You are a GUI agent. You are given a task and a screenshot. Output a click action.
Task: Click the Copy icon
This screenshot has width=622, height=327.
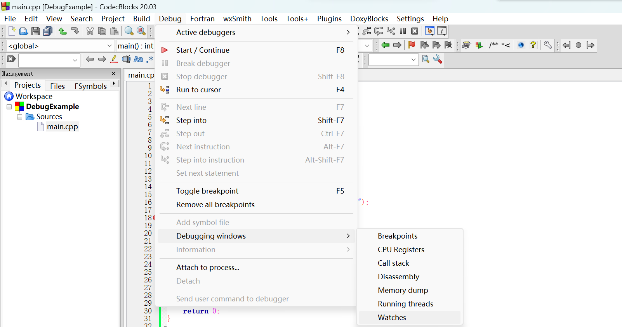tap(102, 31)
